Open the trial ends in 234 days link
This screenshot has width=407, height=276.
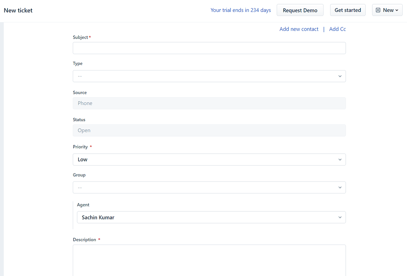[240, 10]
